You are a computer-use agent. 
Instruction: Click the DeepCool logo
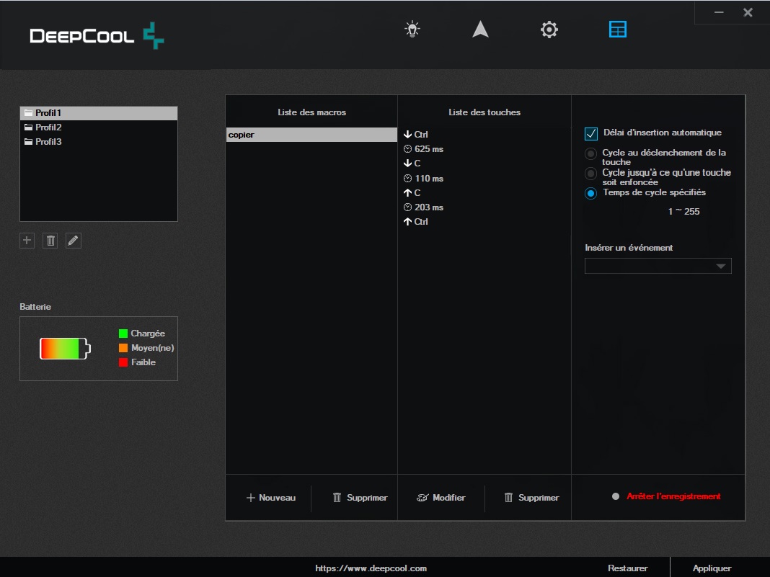tap(97, 35)
